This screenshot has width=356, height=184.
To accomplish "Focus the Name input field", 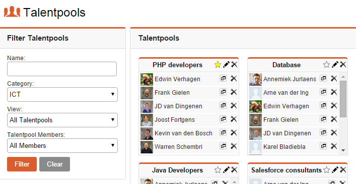I will click(62, 69).
